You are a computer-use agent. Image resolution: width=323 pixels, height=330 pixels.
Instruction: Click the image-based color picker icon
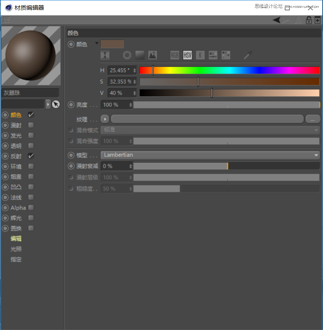[x=152, y=55]
